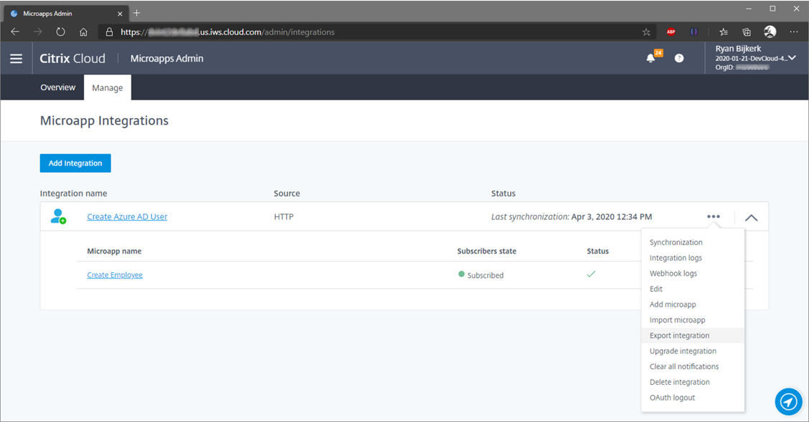Image resolution: width=809 pixels, height=422 pixels.
Task: Expand the Ryan Bijkerk account dropdown
Action: tap(792, 58)
